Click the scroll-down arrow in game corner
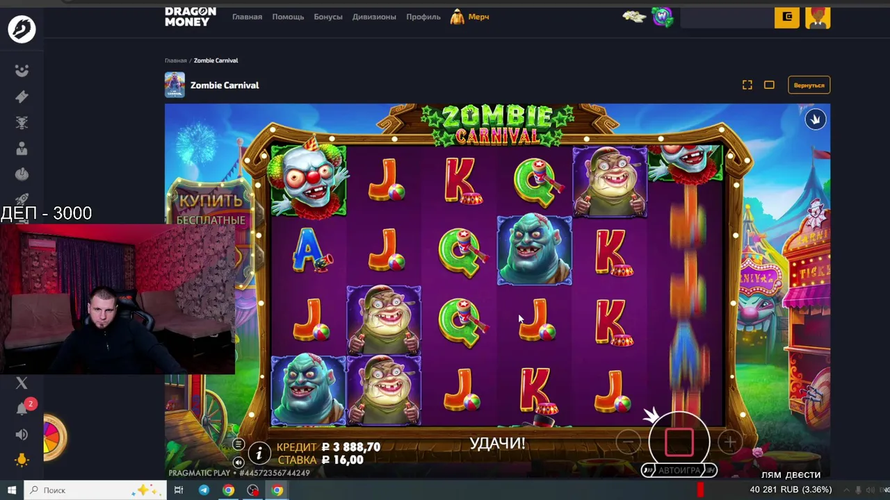This screenshot has width=890, height=500. tap(816, 119)
